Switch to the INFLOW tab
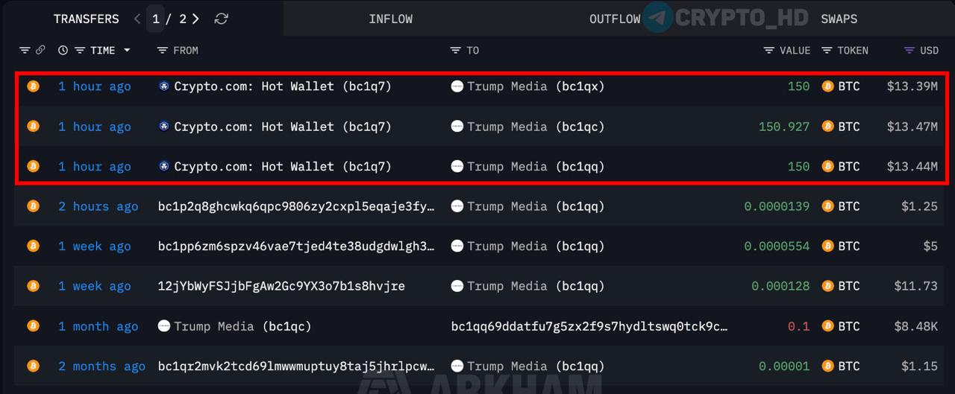This screenshot has width=955, height=394. point(390,19)
